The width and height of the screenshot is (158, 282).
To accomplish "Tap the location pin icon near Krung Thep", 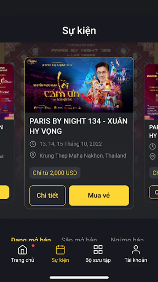I will click(x=33, y=155).
